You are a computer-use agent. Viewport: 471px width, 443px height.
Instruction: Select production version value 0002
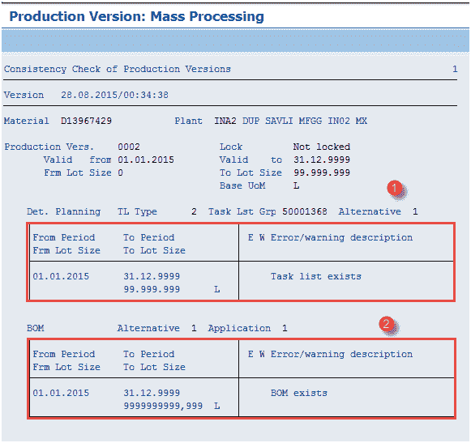[x=129, y=147]
